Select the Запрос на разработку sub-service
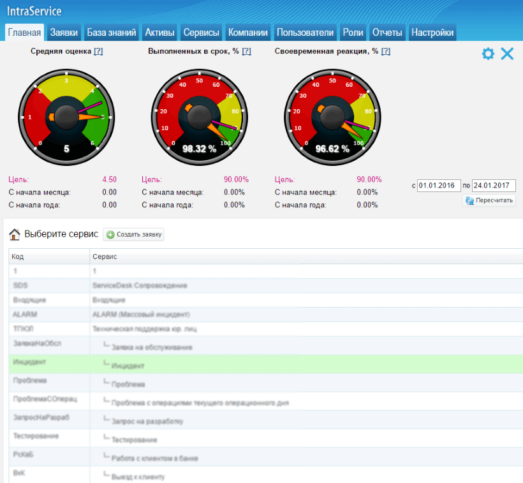The height and width of the screenshot is (483, 523). click(147, 421)
